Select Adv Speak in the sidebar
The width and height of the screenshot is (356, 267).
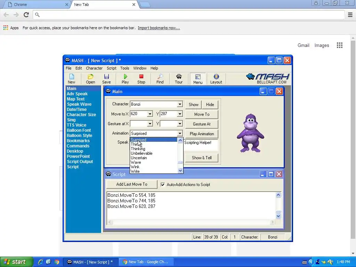(x=77, y=94)
